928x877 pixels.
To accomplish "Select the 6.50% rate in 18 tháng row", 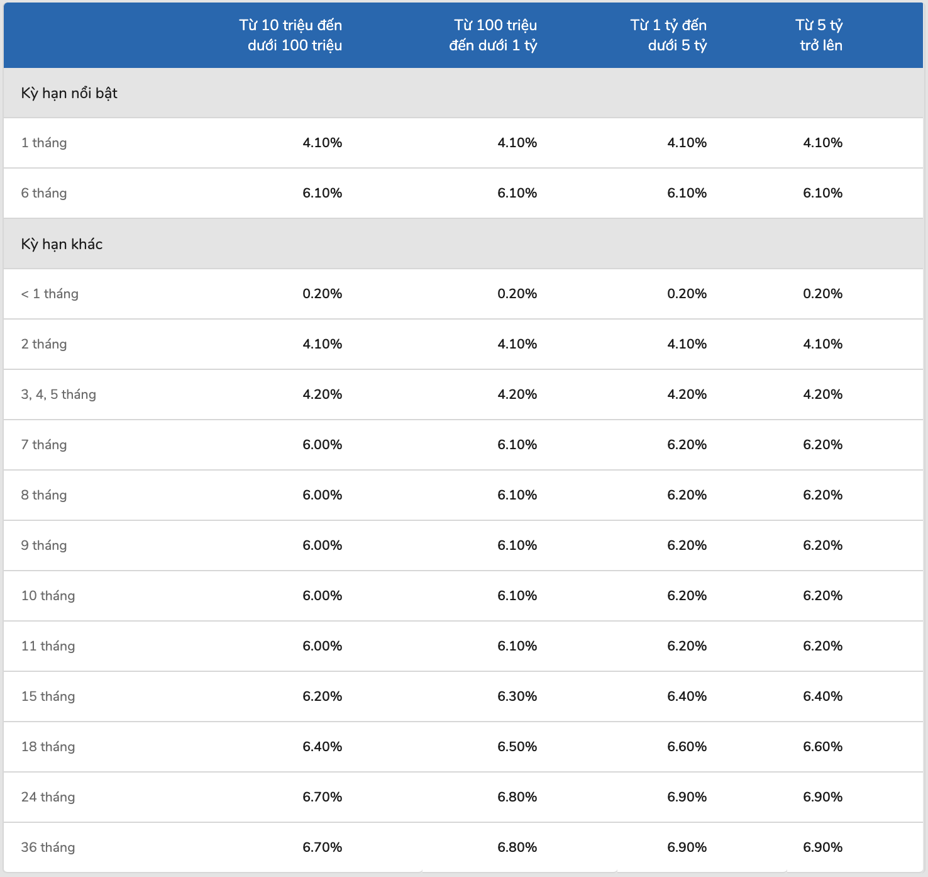I will coord(517,747).
